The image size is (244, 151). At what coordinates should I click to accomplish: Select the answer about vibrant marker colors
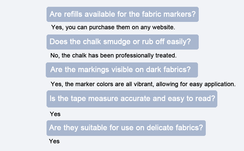pos(143,84)
